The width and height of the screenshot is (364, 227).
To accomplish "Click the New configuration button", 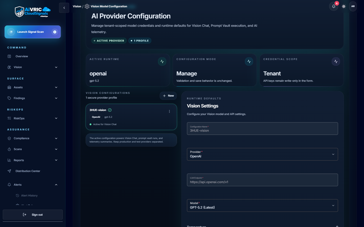I will pos(168,96).
